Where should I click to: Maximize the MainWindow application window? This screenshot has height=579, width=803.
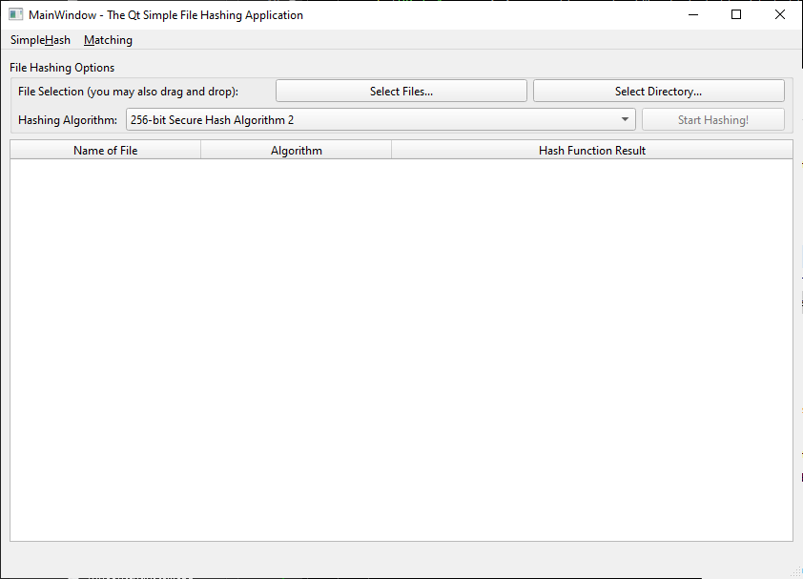click(x=735, y=15)
